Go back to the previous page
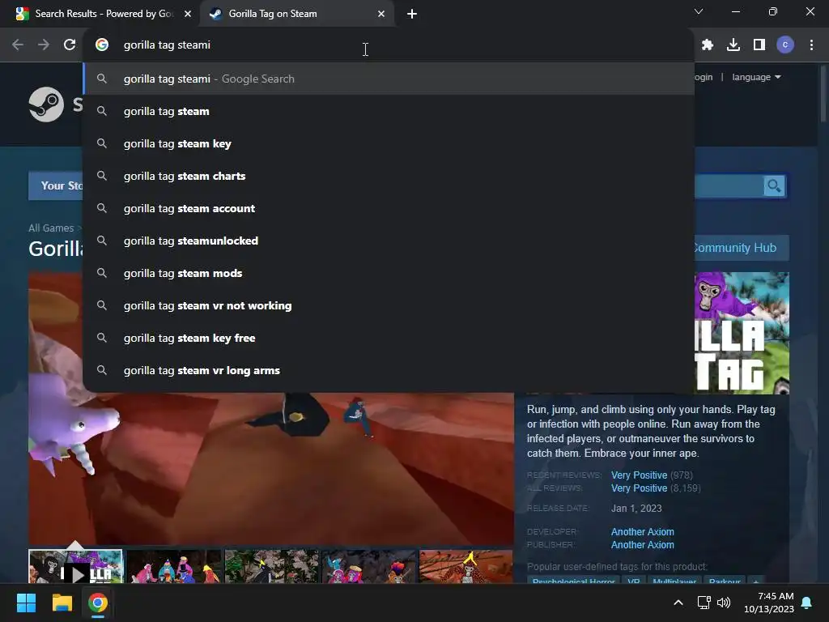 (18, 45)
